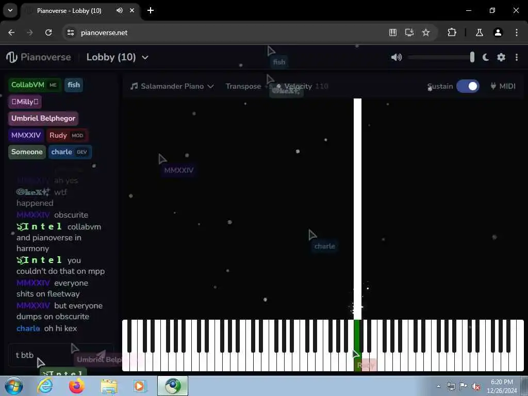This screenshot has height=396, width=528.
Task: Open the Lobby (10) room dropdown
Action: click(x=117, y=57)
